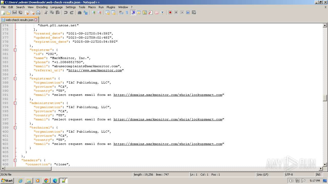The width and height of the screenshot is (328, 184).
Task: Click the Paste toolbar icon
Action: click(58, 13)
